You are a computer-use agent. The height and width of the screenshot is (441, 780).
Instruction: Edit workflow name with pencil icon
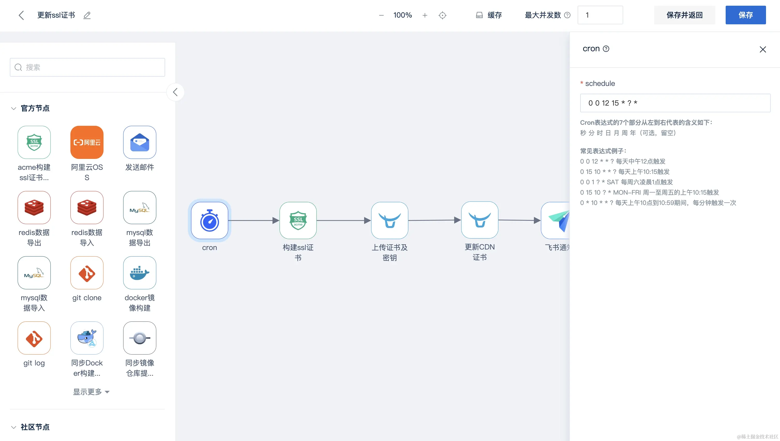[x=87, y=15]
